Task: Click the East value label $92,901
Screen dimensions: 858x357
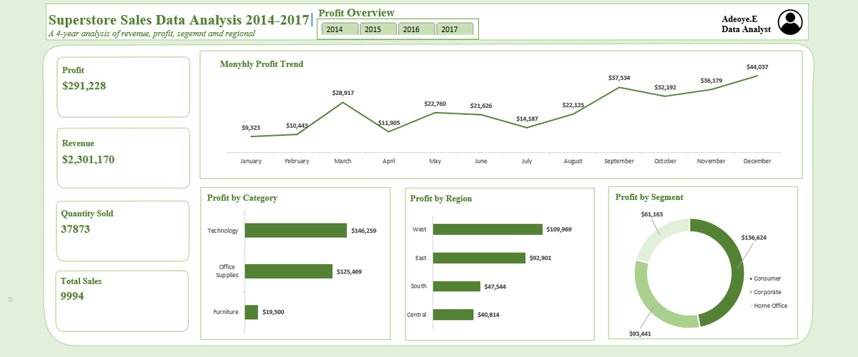Action: coord(540,258)
